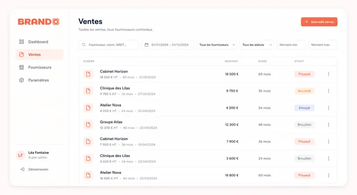
Task: Click the Dashboard grid icon in sidebar
Action: click(x=21, y=42)
